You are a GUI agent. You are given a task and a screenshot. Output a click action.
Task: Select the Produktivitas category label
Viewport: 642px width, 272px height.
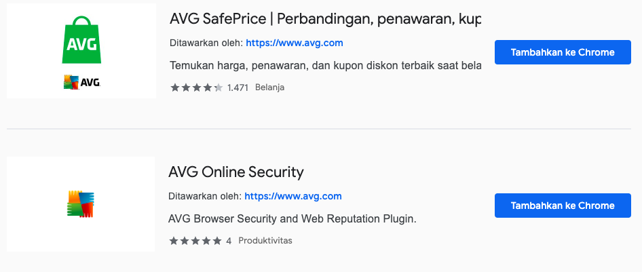coord(265,241)
